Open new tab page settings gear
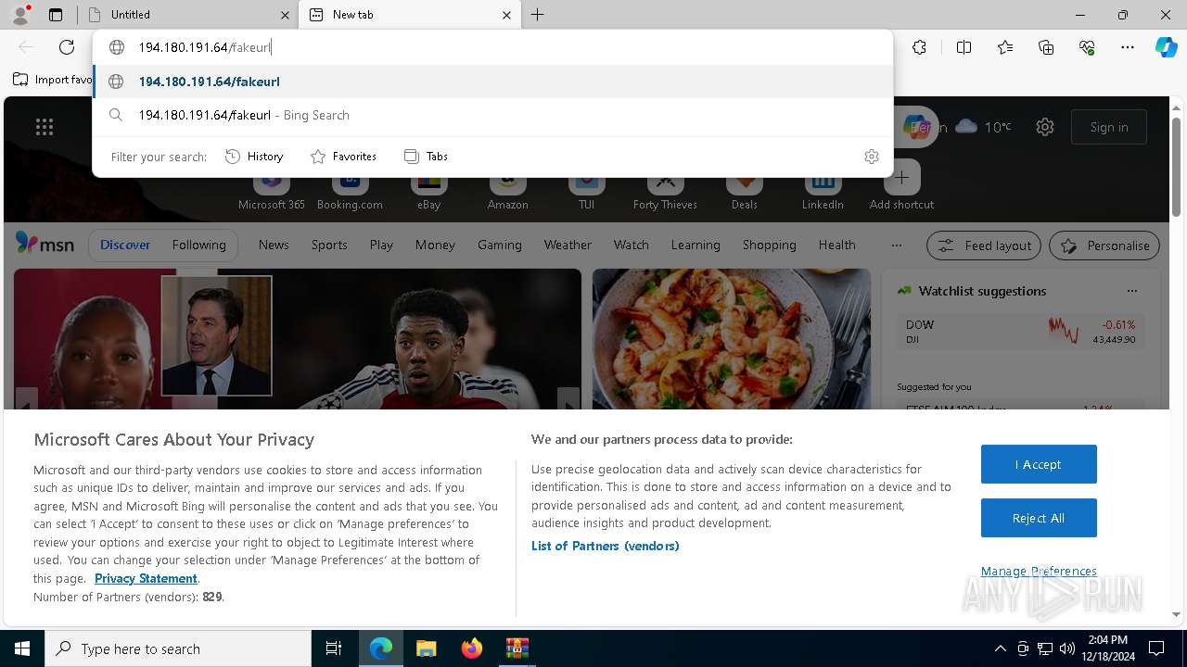This screenshot has height=667, width=1187. (1045, 127)
